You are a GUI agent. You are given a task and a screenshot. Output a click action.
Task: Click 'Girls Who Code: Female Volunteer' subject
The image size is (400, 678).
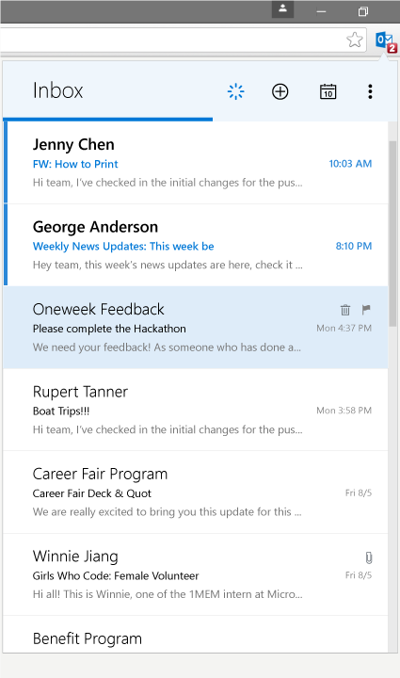(x=116, y=576)
